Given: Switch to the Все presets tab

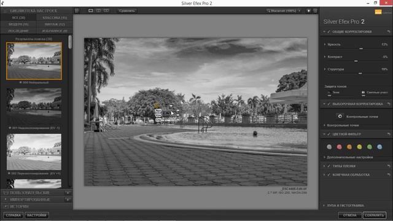Looking at the screenshot, I should [x=18, y=18].
